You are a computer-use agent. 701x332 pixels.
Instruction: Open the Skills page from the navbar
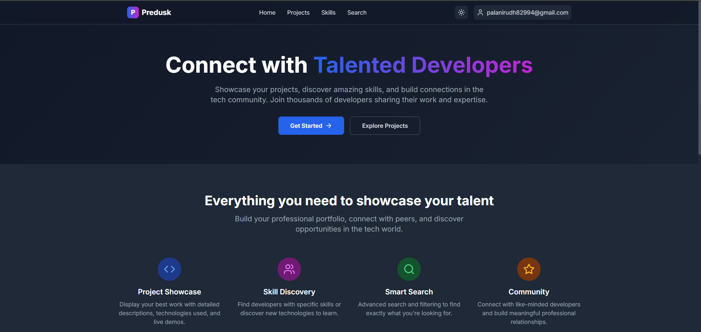(328, 12)
